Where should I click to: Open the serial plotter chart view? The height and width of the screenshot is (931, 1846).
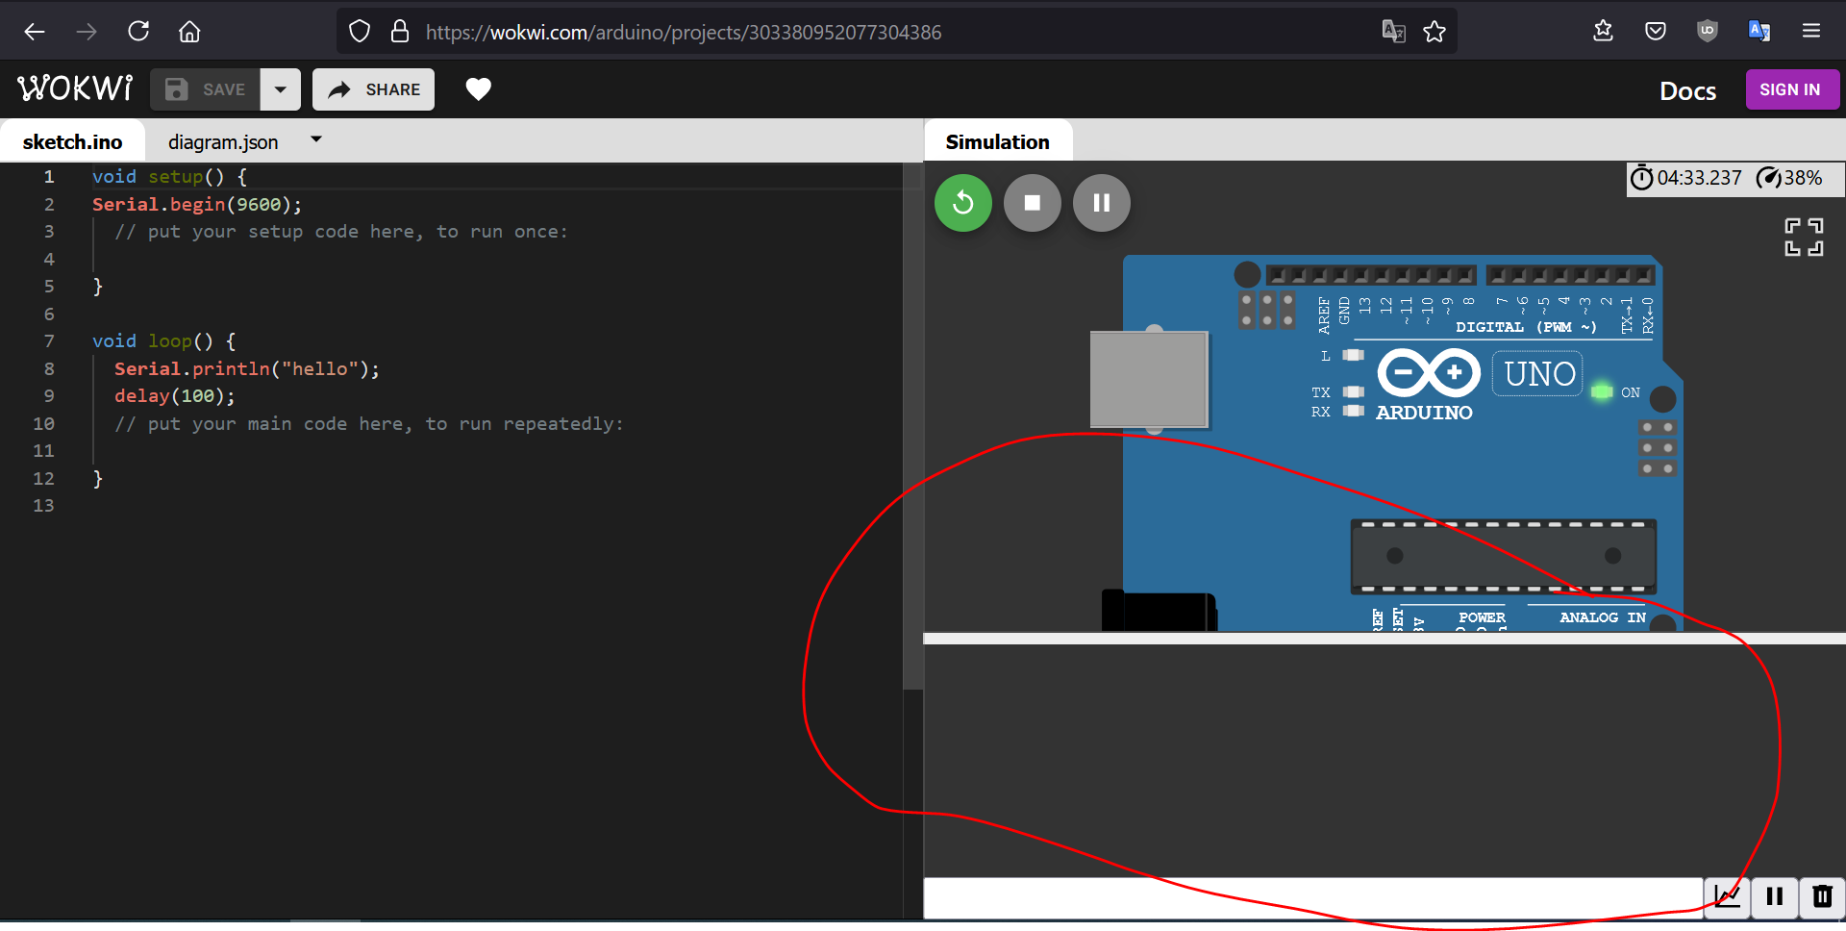pos(1728,897)
